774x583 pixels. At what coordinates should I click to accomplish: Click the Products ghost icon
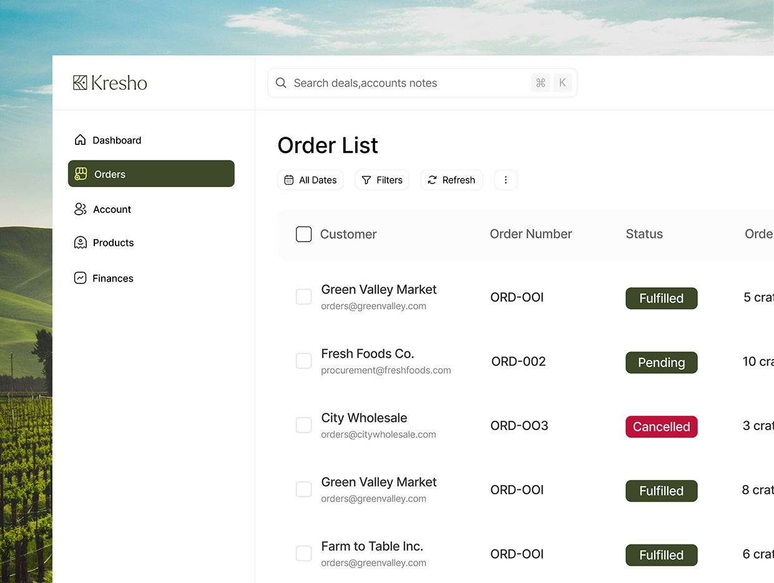81,242
